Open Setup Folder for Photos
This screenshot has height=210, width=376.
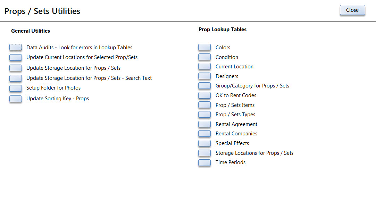pyautogui.click(x=16, y=88)
